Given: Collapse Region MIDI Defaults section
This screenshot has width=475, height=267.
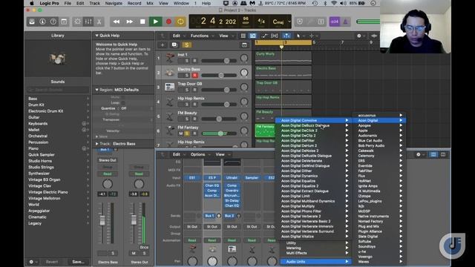Looking at the screenshot, I should pos(97,90).
